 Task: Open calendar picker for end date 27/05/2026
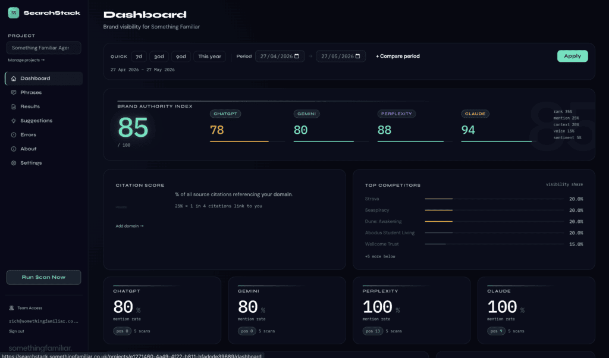tap(357, 56)
